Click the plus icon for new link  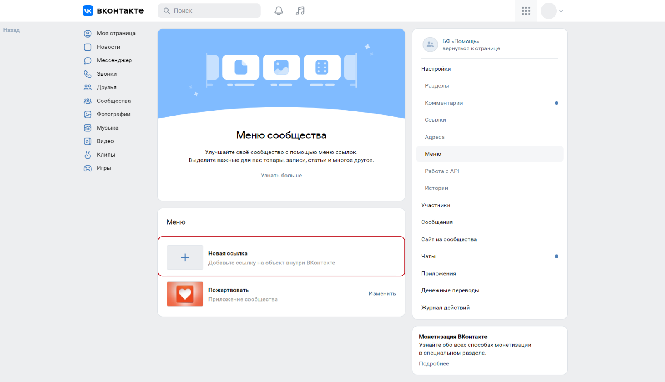(x=185, y=258)
